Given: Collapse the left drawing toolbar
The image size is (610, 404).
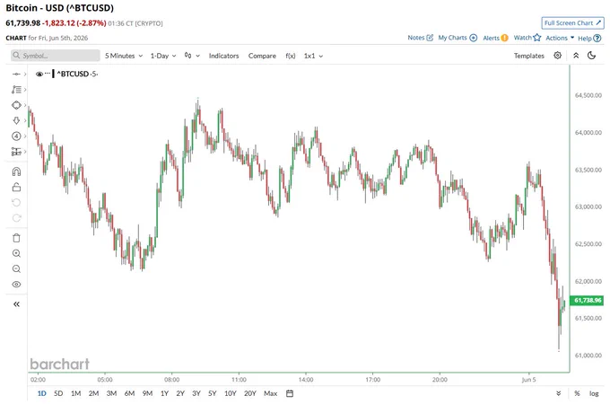Looking at the screenshot, I should (16, 304).
